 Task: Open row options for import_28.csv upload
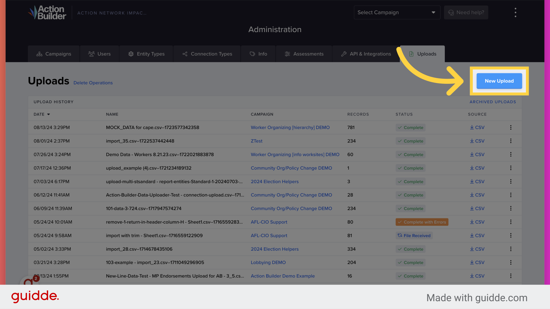510,249
